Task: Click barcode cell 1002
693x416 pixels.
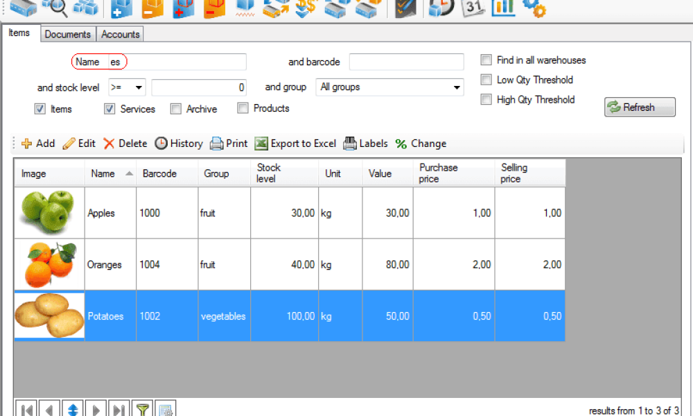Action: pos(167,316)
